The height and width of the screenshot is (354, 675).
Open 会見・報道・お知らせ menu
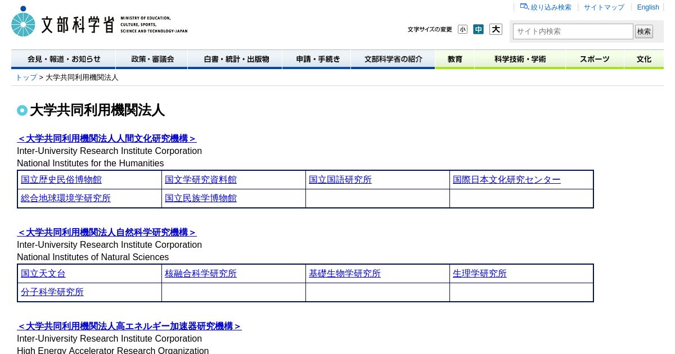tap(64, 59)
